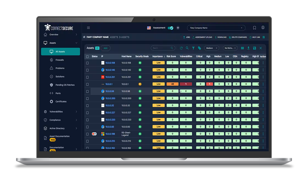Switch theme with the sun icon
This screenshot has height=191, width=302.
click(x=178, y=28)
